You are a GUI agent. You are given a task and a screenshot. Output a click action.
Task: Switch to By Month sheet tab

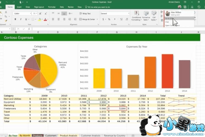(25, 136)
